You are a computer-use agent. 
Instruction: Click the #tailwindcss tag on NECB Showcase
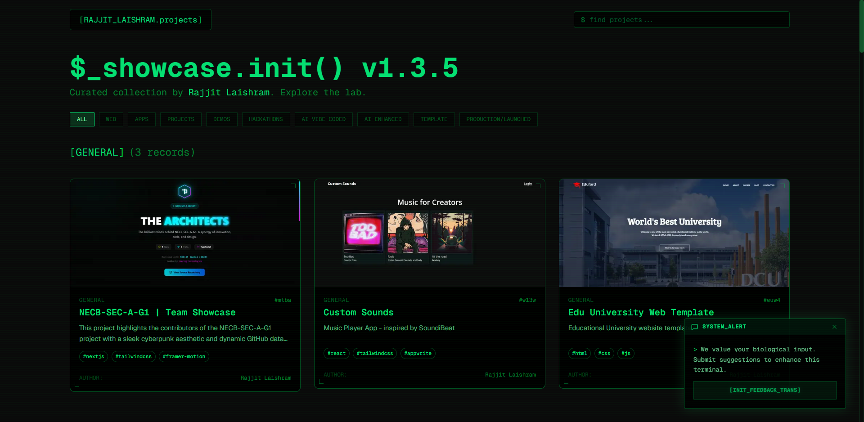pyautogui.click(x=134, y=357)
